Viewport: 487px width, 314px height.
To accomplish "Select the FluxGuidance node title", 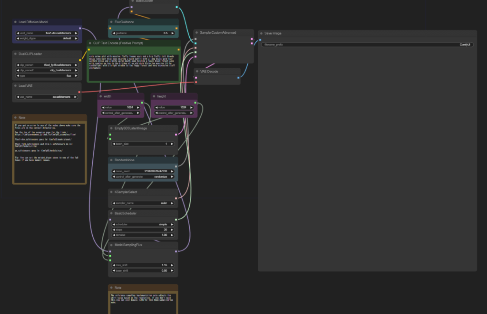I will 124,22.
